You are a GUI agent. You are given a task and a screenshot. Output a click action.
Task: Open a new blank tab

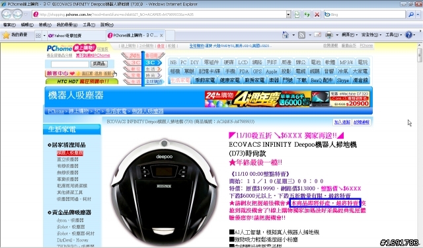[x=171, y=35]
